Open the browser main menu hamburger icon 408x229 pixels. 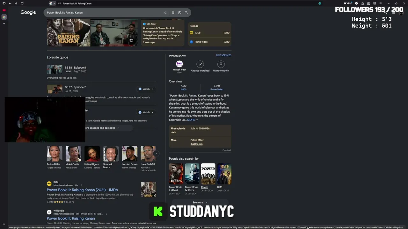pyautogui.click(x=380, y=3)
